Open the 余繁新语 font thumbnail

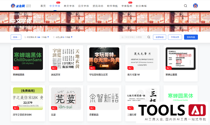[x=104, y=99]
